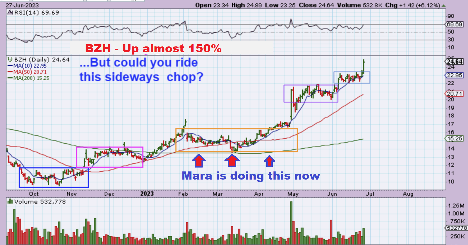Select the green MA(200) legend line marker
Viewport: 468px width, 245px height.
point(10,78)
